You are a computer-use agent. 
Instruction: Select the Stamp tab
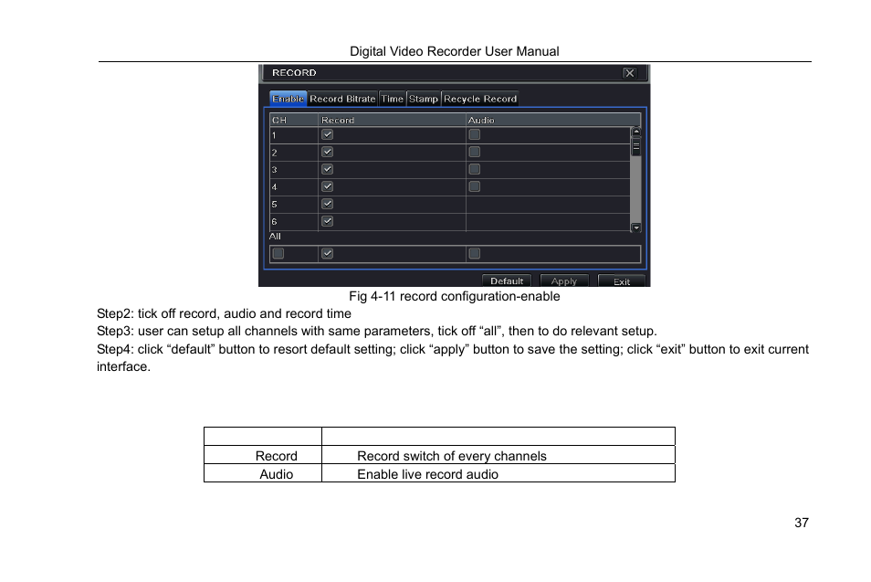tap(424, 99)
